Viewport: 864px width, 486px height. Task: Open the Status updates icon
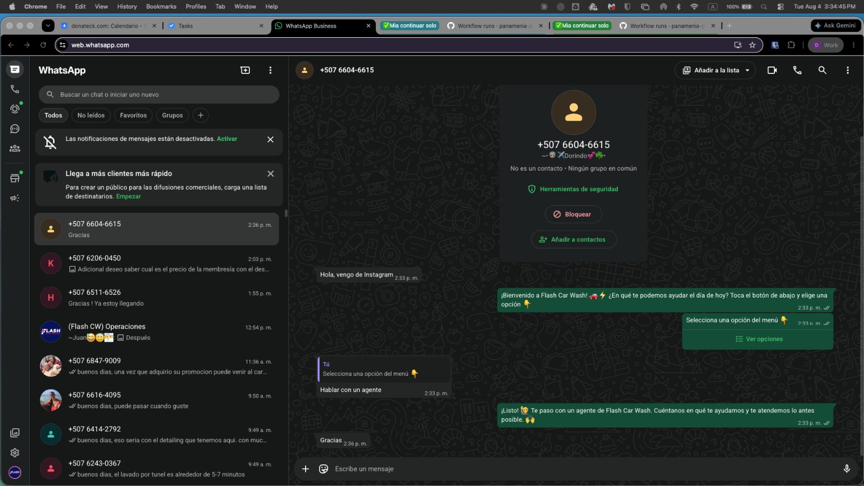click(x=15, y=109)
